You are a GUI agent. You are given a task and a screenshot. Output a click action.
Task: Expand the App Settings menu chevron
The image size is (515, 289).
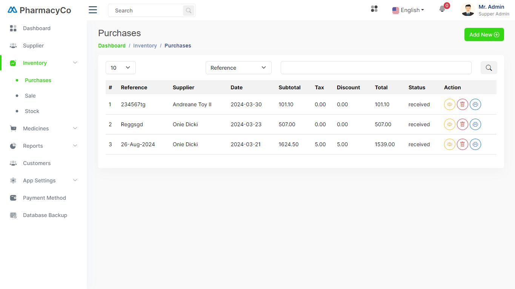click(x=75, y=180)
